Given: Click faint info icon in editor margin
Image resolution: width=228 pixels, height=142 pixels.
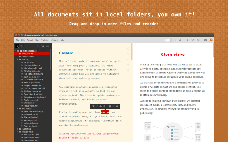Looking at the screenshot, I should pyautogui.click(x=128, y=70).
